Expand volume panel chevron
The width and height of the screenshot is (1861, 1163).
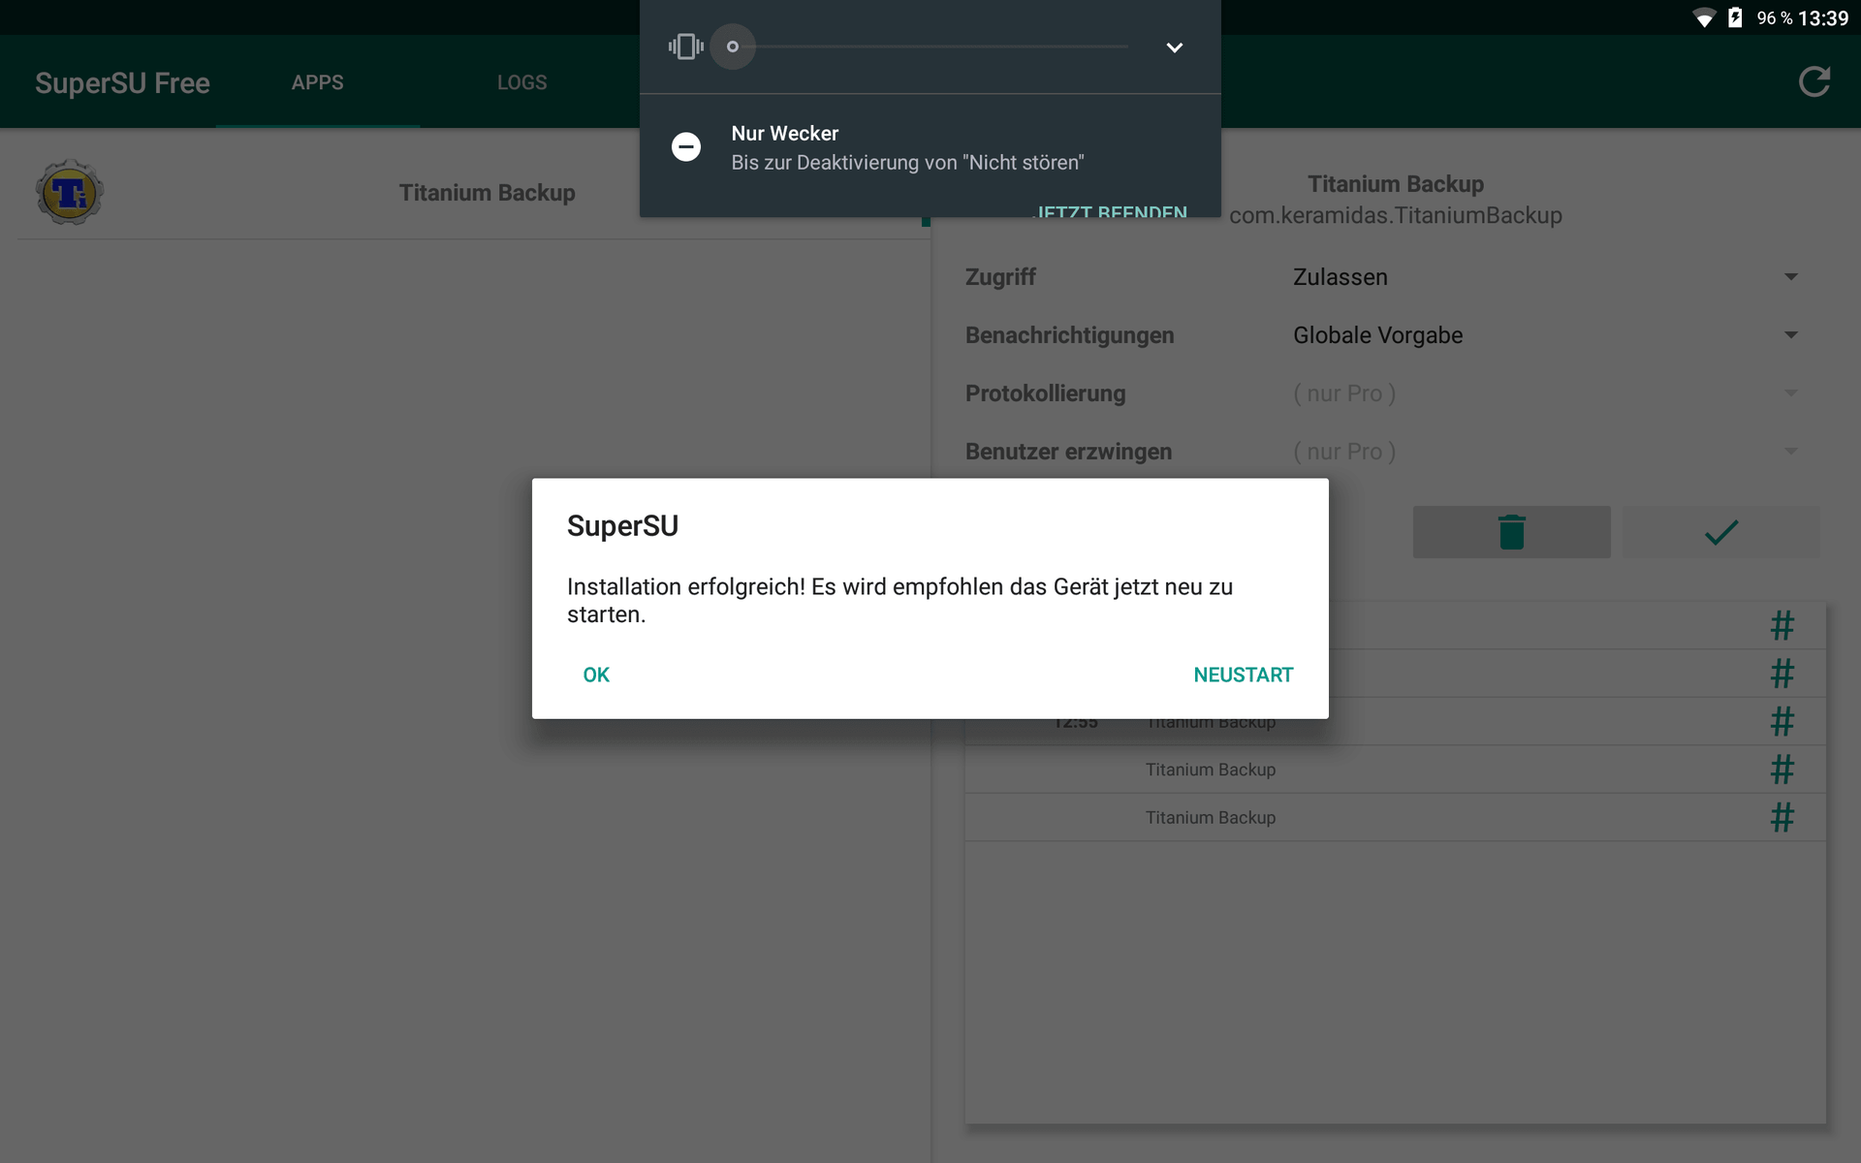pyautogui.click(x=1174, y=47)
